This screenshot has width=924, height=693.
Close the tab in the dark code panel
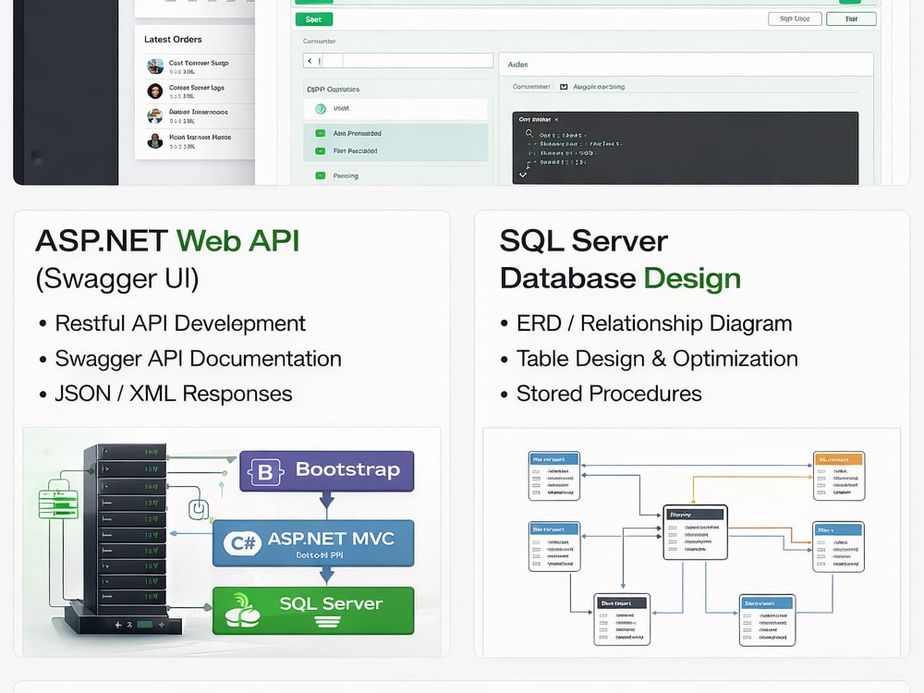click(x=556, y=119)
